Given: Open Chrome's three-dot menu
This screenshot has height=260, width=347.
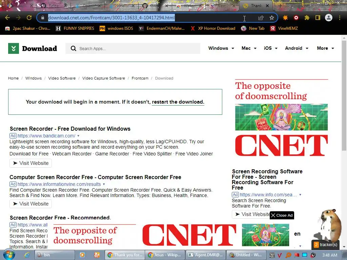Looking at the screenshot, I should coord(340,18).
